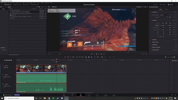
Task: Toggle the Cropping section switch
Action: 151,39
